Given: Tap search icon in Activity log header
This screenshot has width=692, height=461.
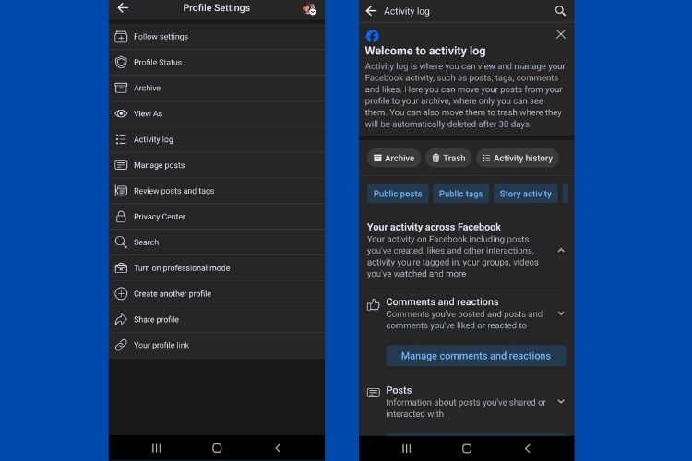Looking at the screenshot, I should pyautogui.click(x=560, y=11).
